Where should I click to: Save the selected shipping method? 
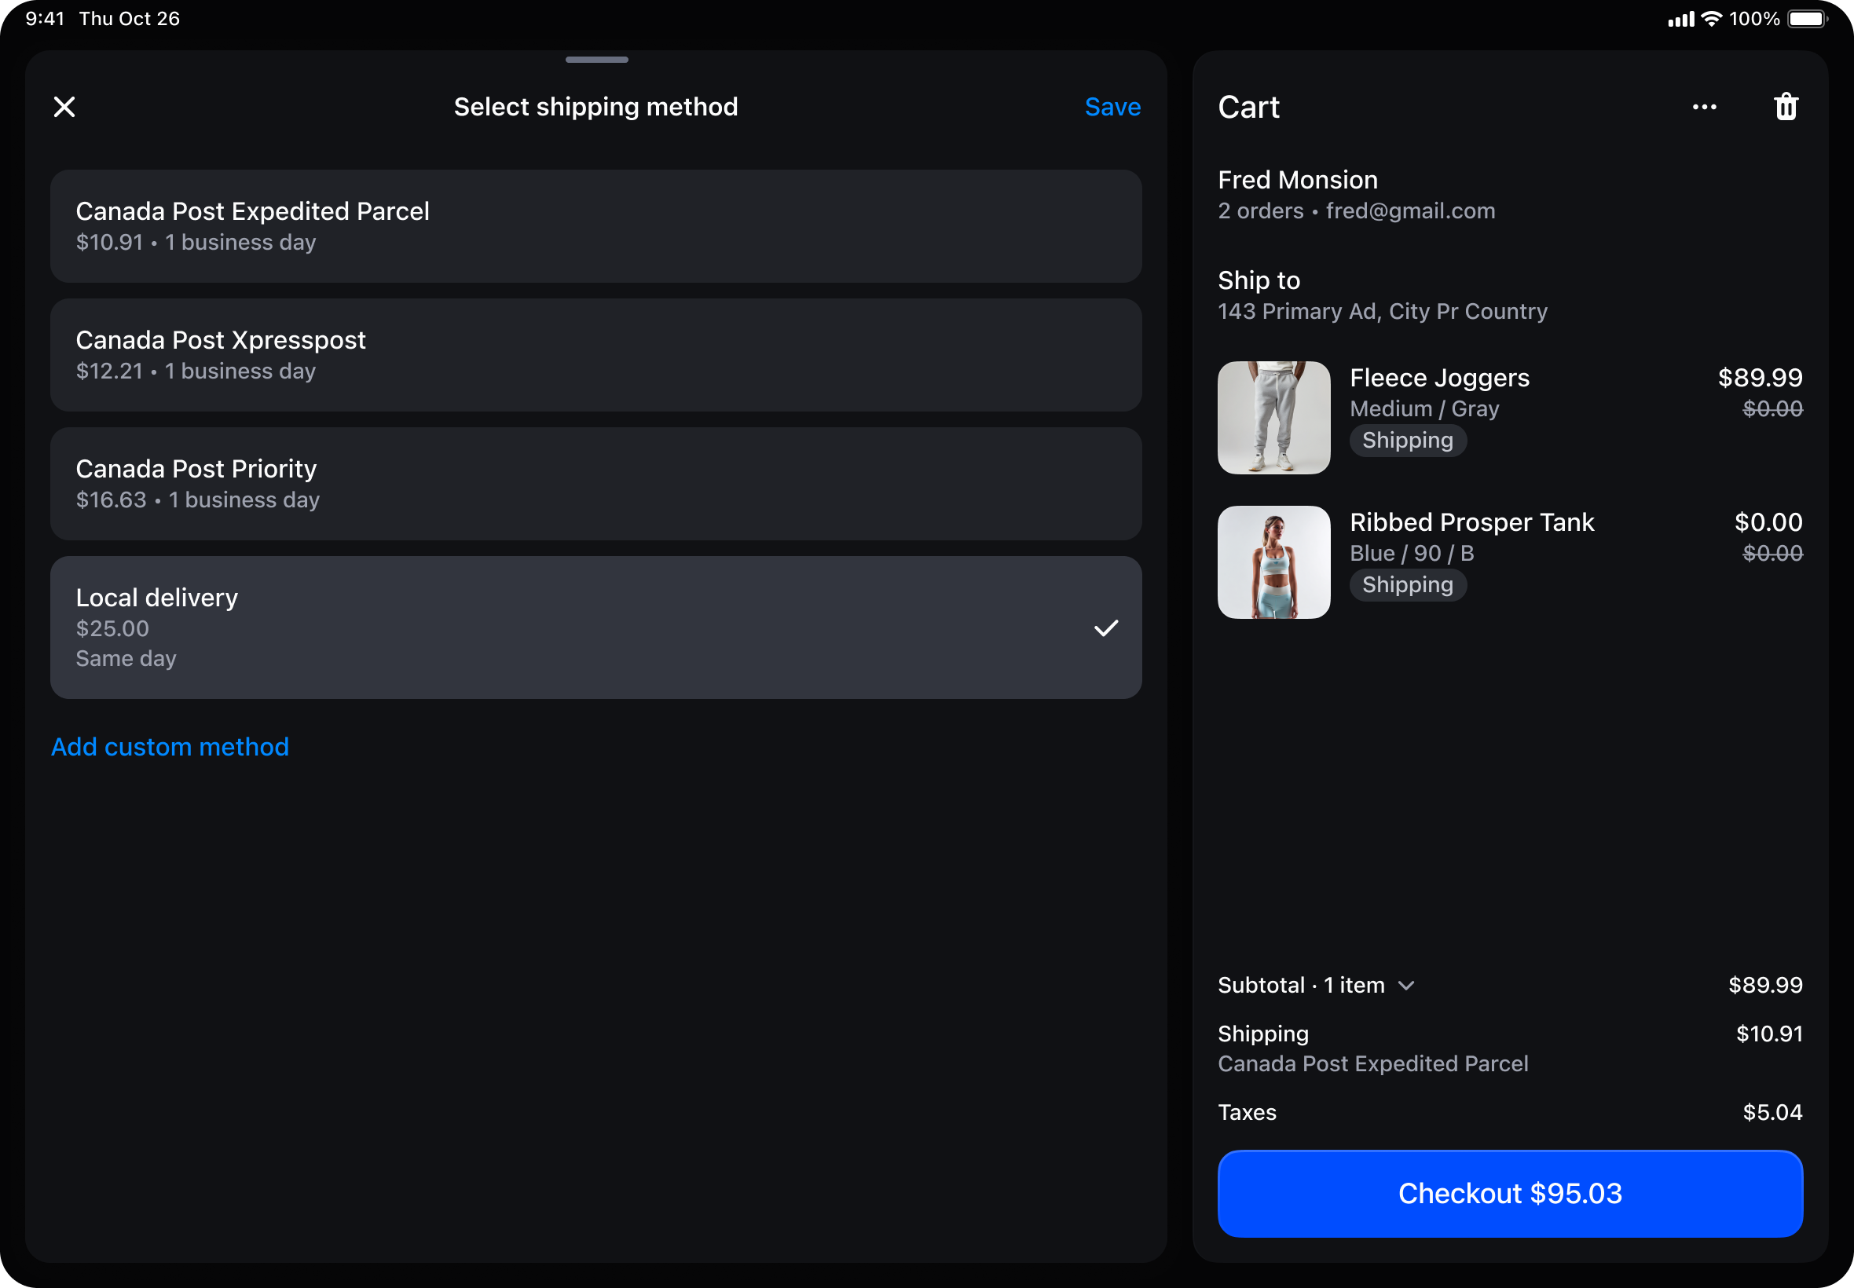1112,107
